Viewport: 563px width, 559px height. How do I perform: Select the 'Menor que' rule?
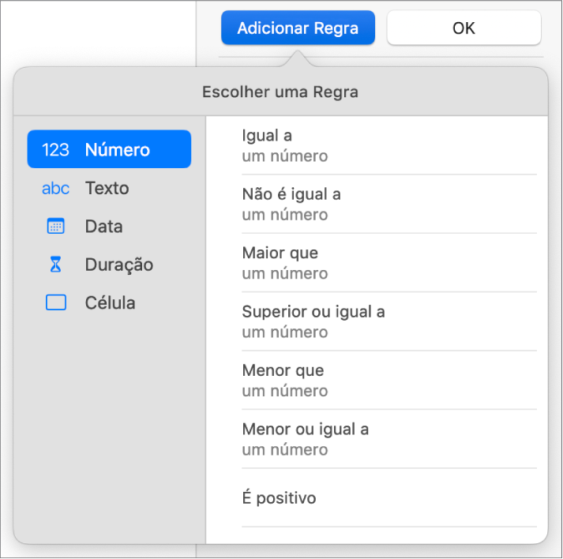[x=389, y=381]
